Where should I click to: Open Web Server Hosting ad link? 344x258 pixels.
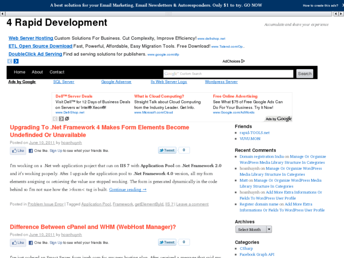pos(31,38)
